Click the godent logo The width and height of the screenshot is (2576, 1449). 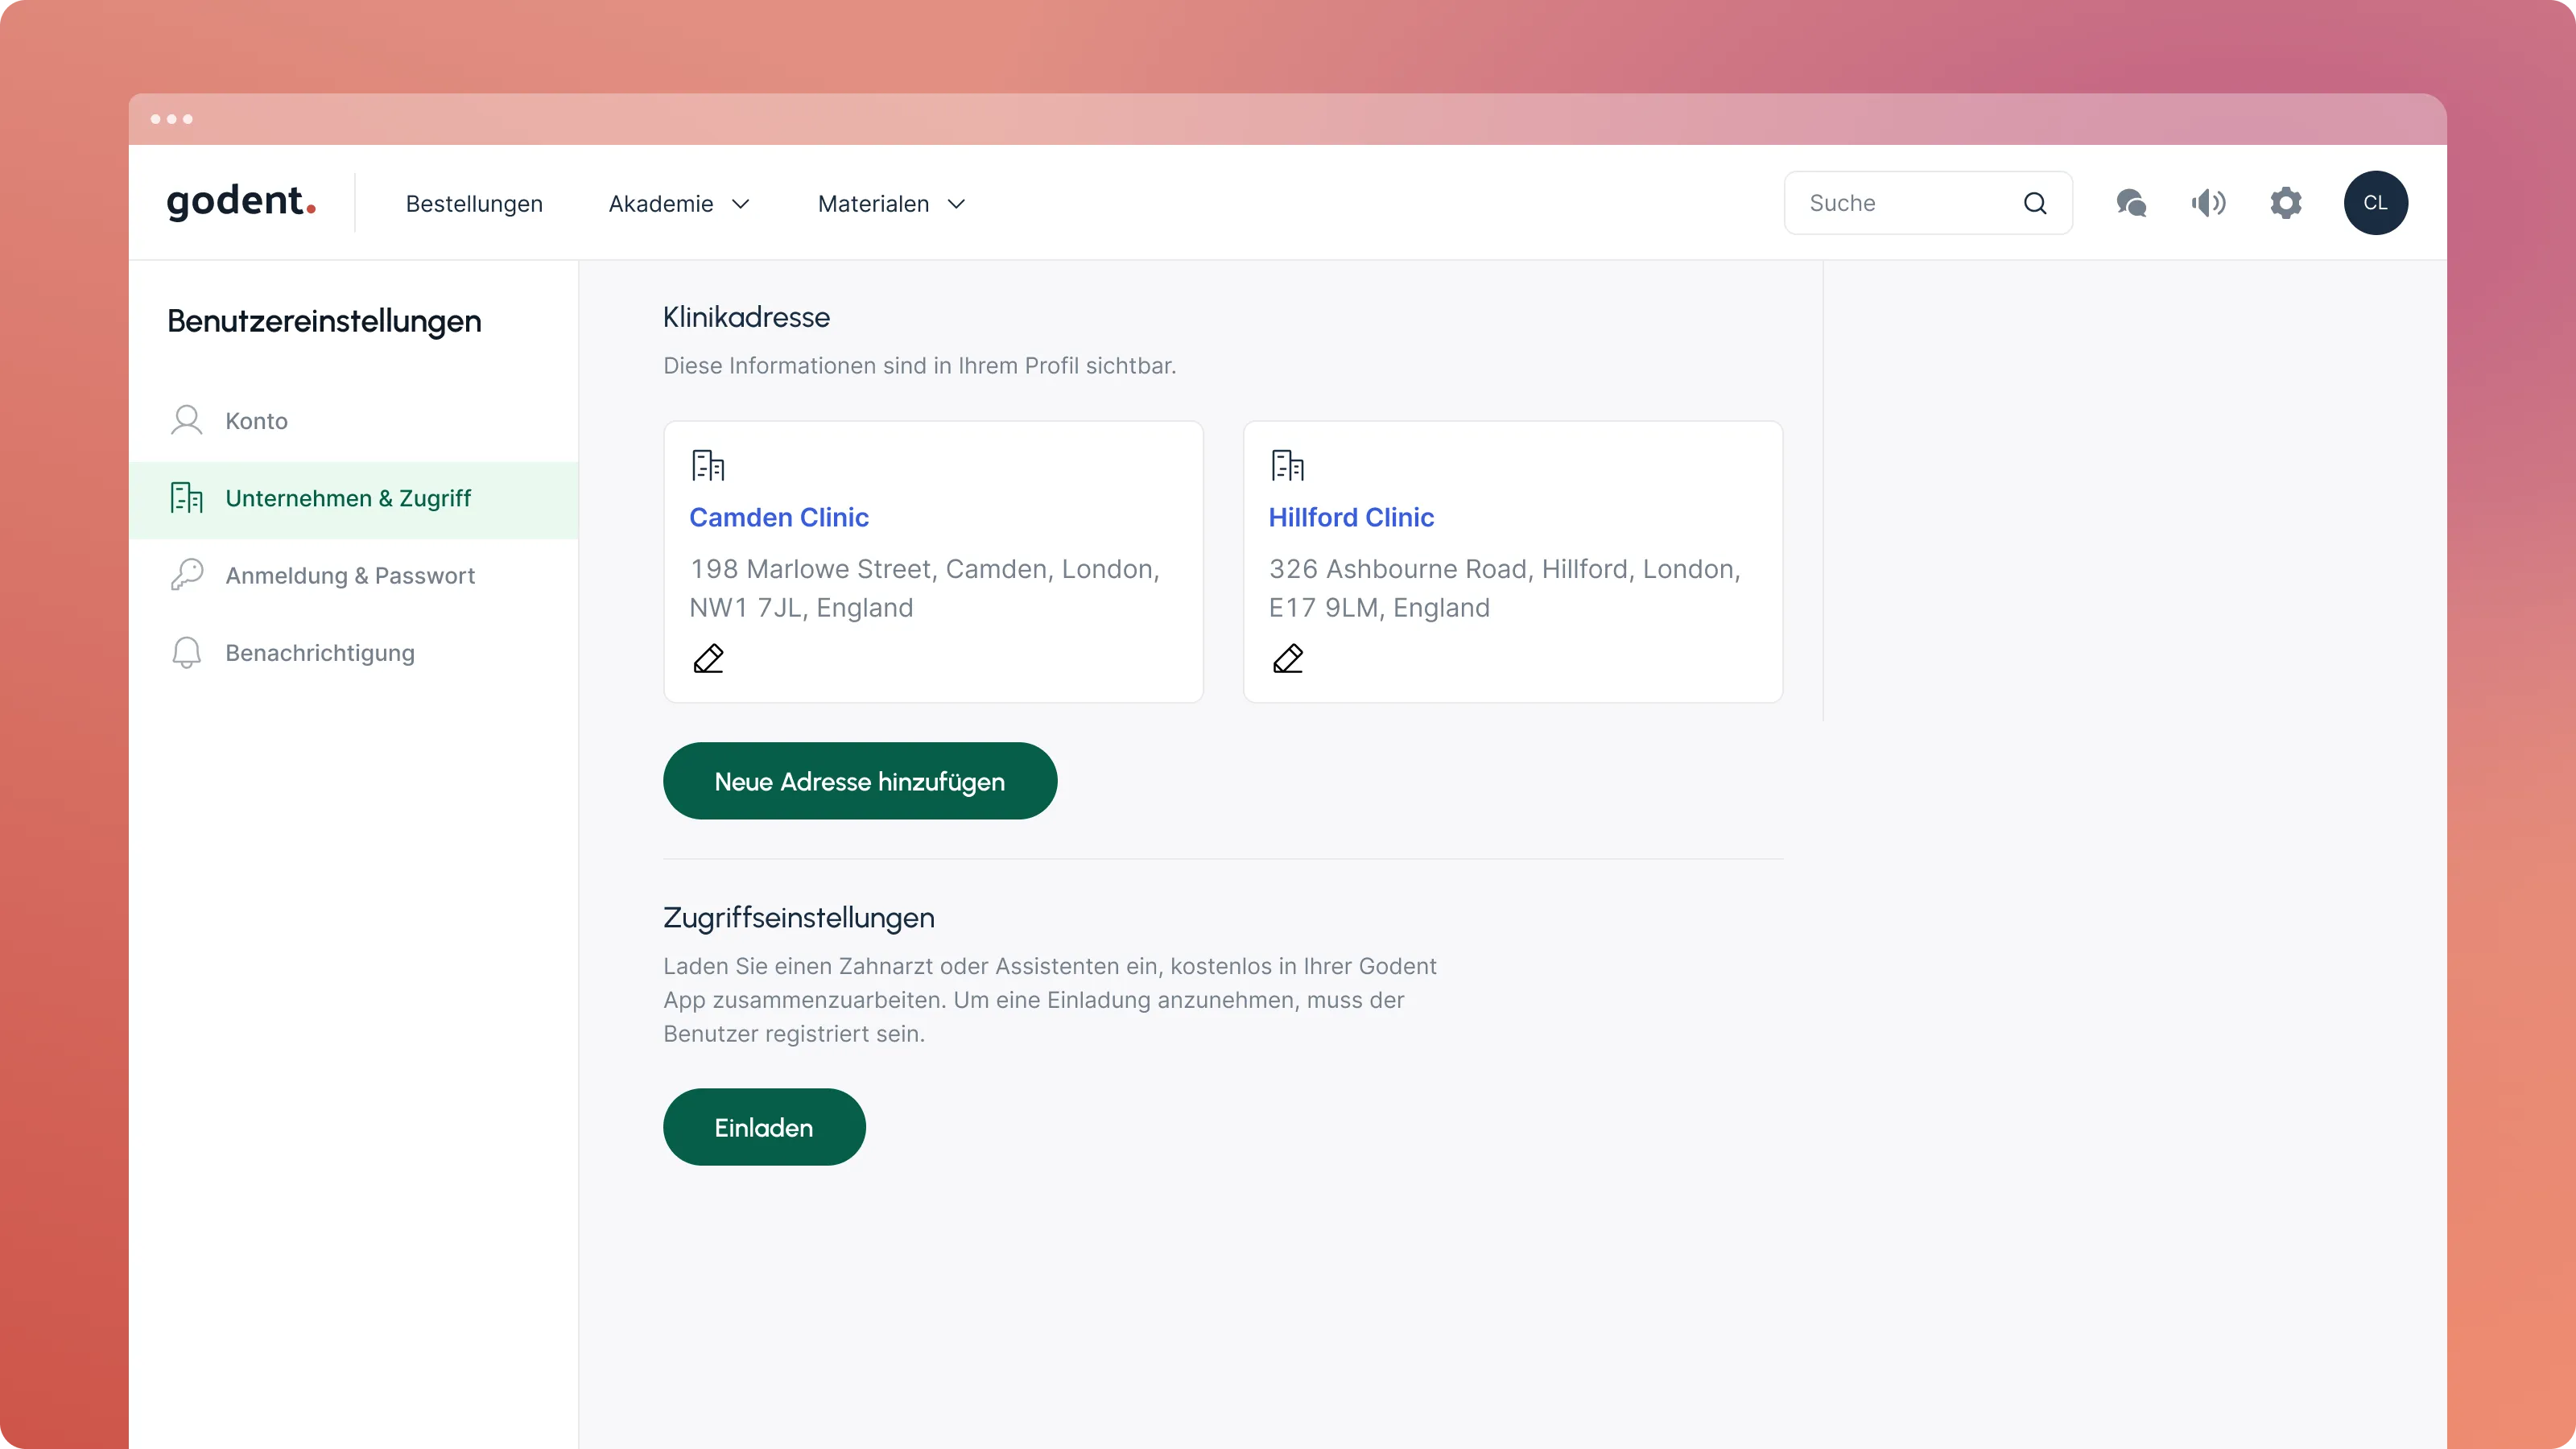click(241, 201)
